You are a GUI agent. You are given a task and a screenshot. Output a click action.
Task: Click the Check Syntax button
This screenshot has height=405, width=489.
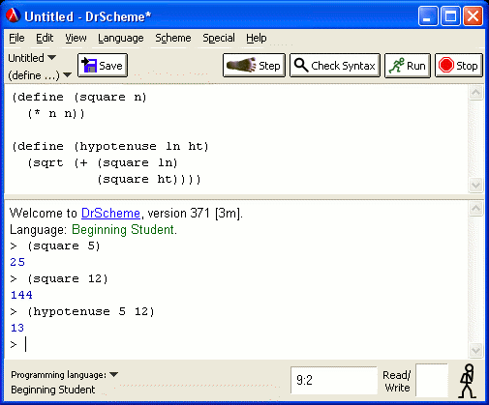335,66
